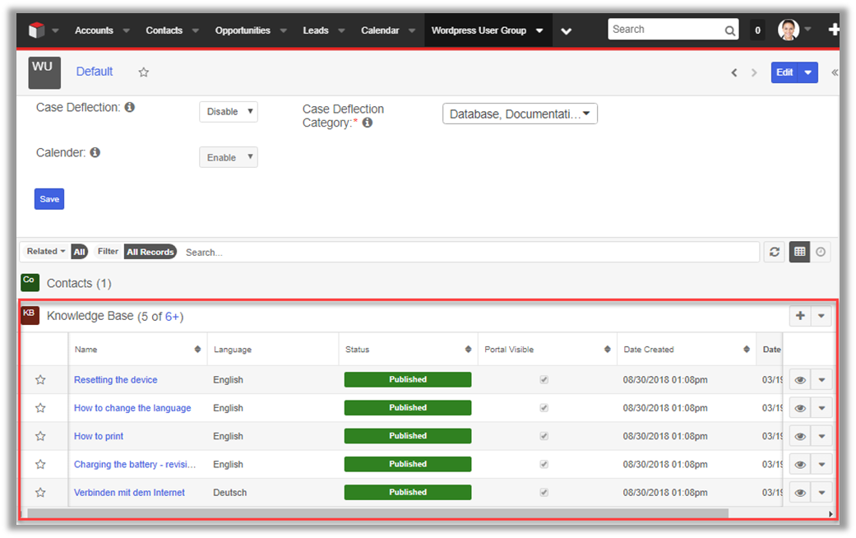Click the SugarCRM cube home icon
Screen dimensions: 856x538
click(35, 30)
